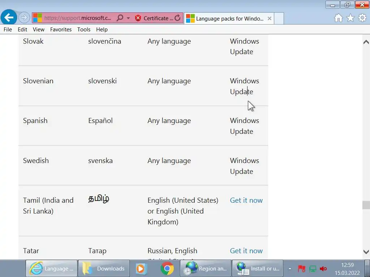Click the native name Español
Screen dimensions: 370x277
(x=100, y=120)
